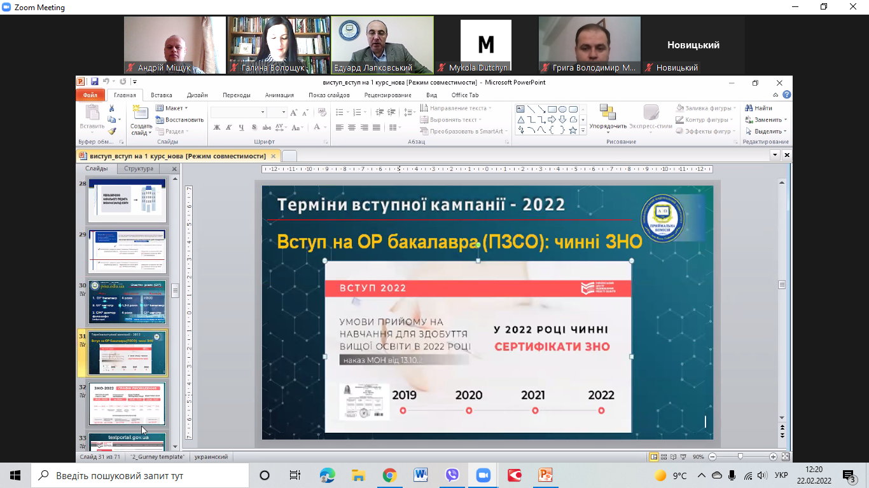Open the Вставка ribbon tab
This screenshot has width=869, height=488.
[x=162, y=95]
